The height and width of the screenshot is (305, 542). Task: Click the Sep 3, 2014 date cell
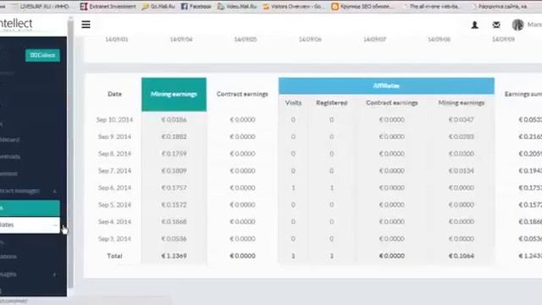tap(114, 239)
